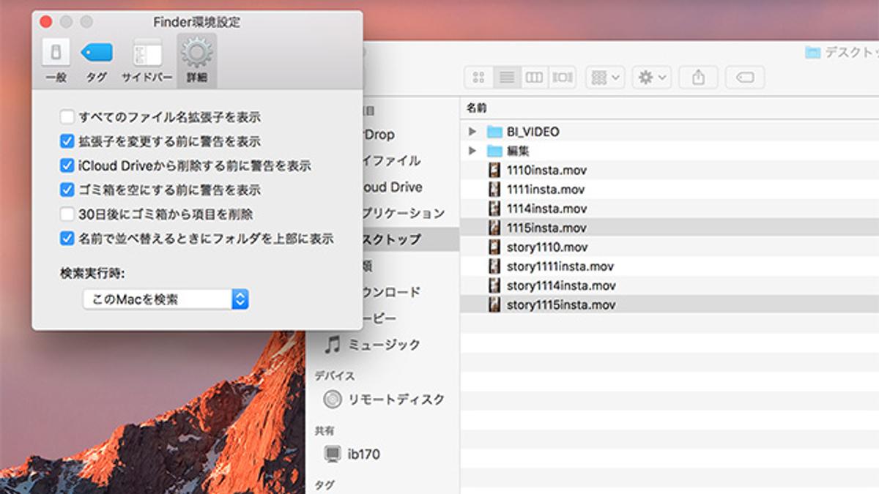Viewport: 879px width, 494px height.
Task: Open the gear action menu dropdown
Action: click(x=652, y=78)
